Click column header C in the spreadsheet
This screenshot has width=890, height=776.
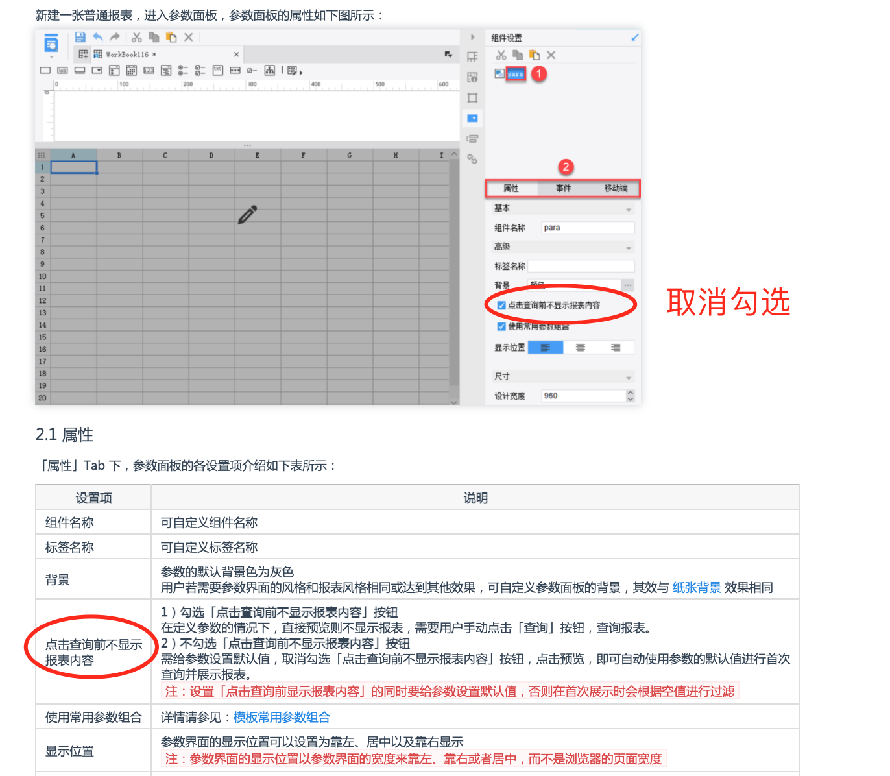point(165,156)
